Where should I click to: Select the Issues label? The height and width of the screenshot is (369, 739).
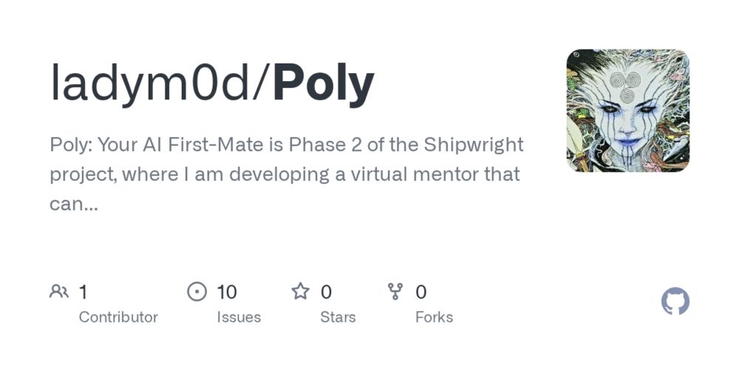click(239, 317)
